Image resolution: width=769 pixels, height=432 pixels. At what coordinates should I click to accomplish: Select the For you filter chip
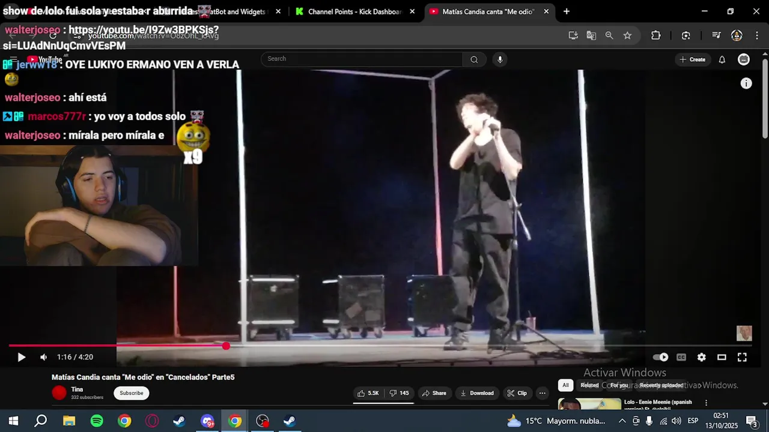[619, 385]
